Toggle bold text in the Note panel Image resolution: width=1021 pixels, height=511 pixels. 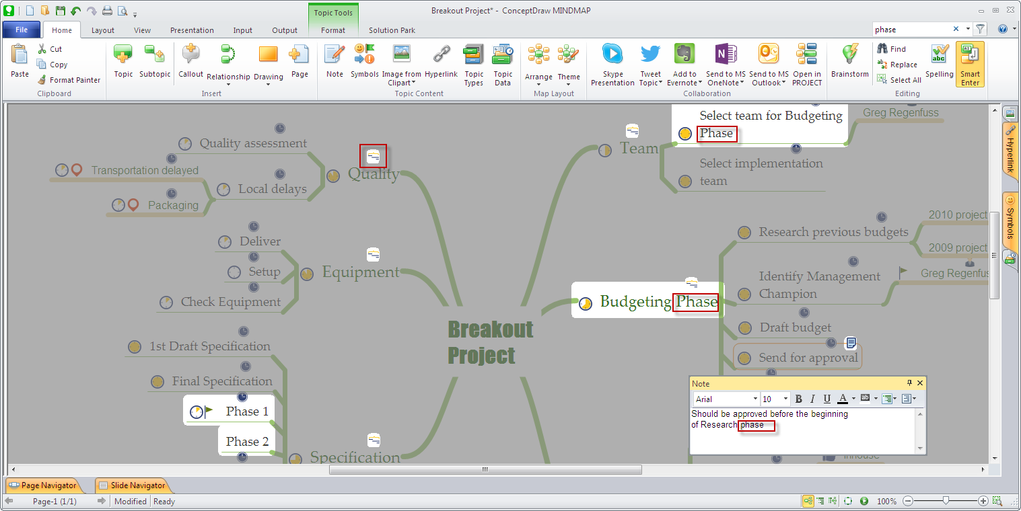pos(798,399)
